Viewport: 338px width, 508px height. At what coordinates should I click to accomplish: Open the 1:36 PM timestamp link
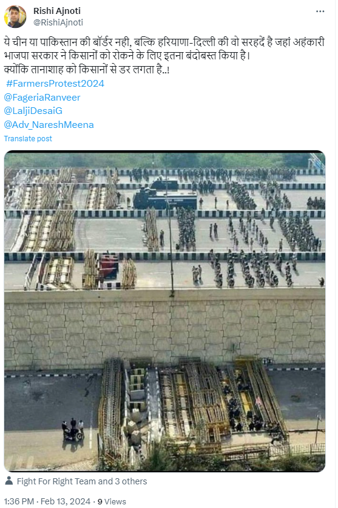(19, 501)
